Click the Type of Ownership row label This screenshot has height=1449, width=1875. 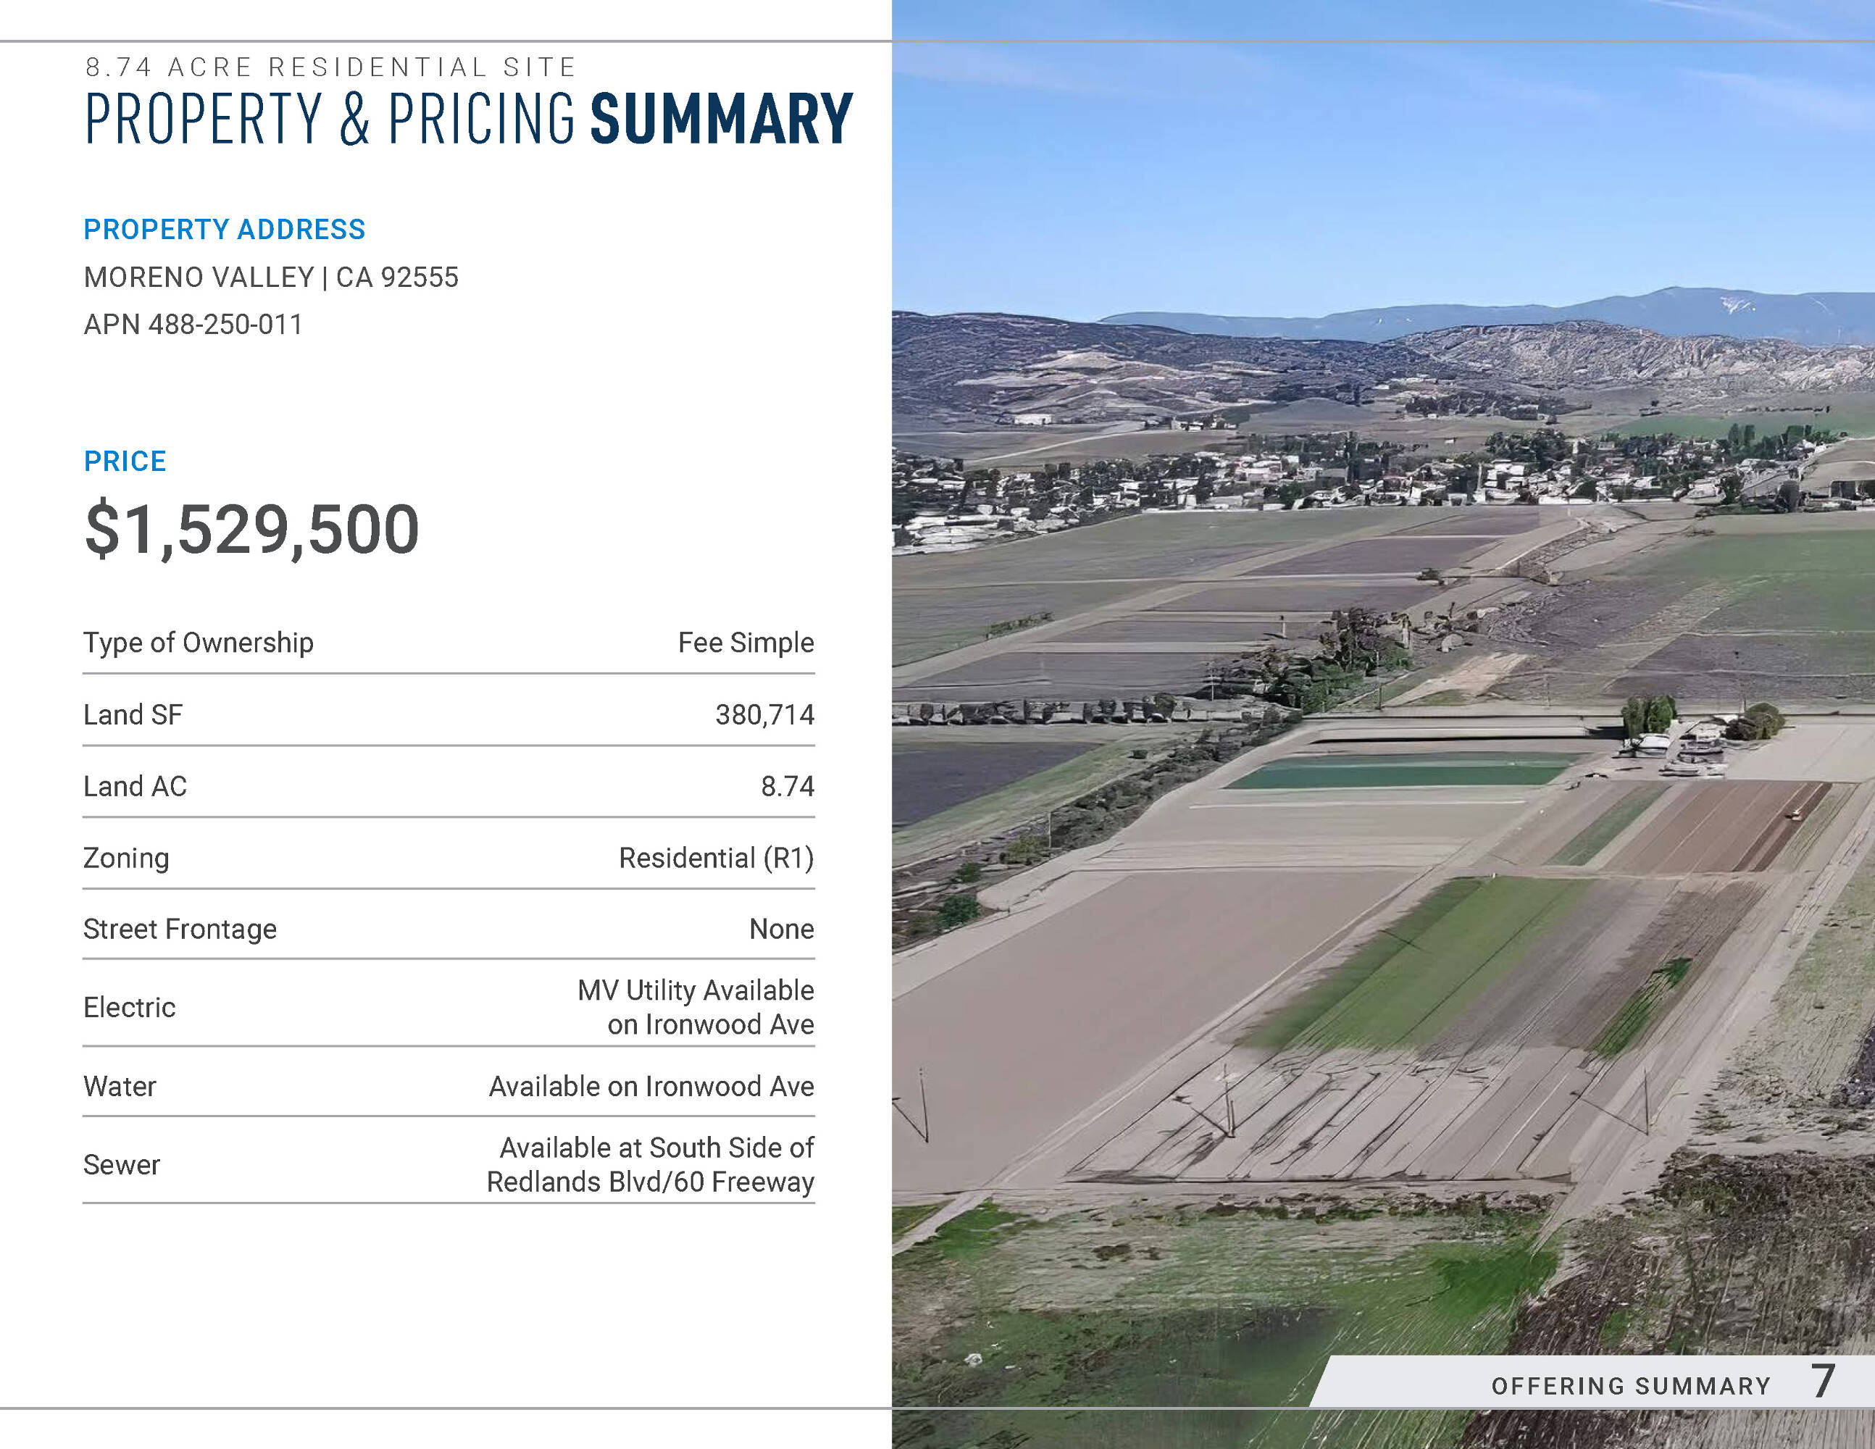[199, 642]
